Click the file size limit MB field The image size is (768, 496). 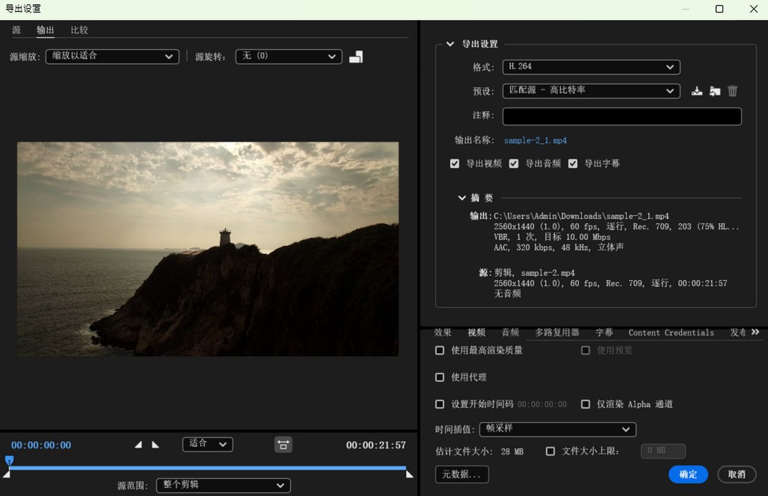click(663, 451)
